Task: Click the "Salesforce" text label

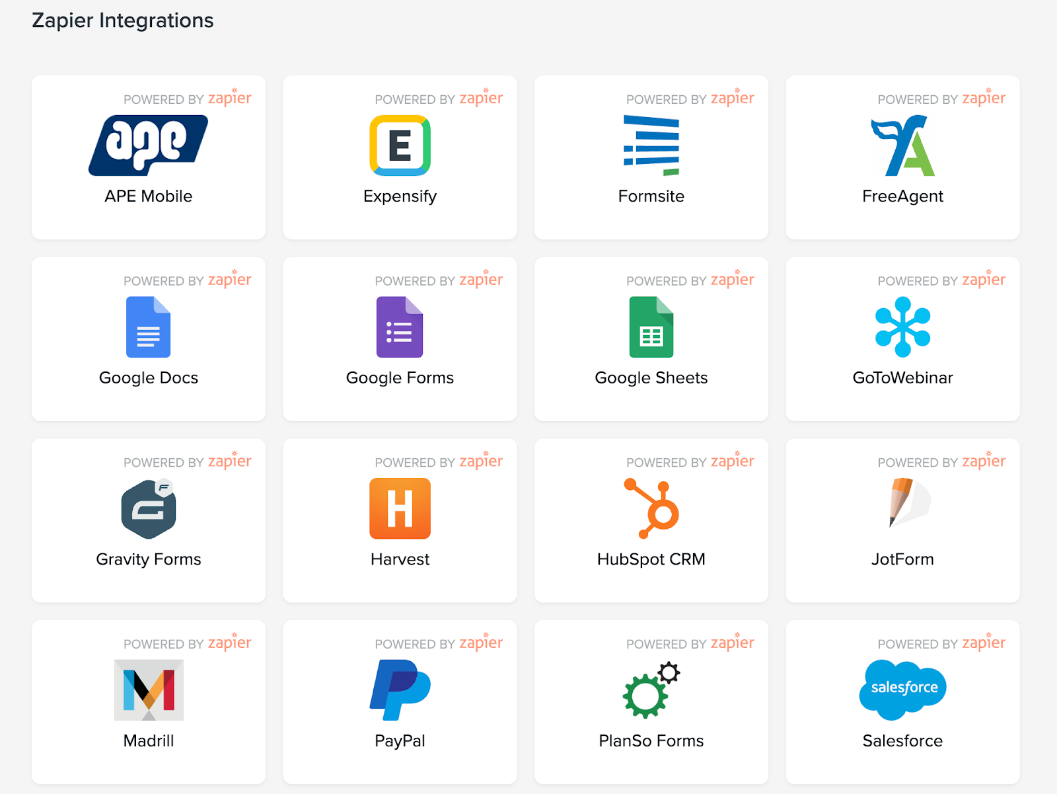Action: (902, 741)
